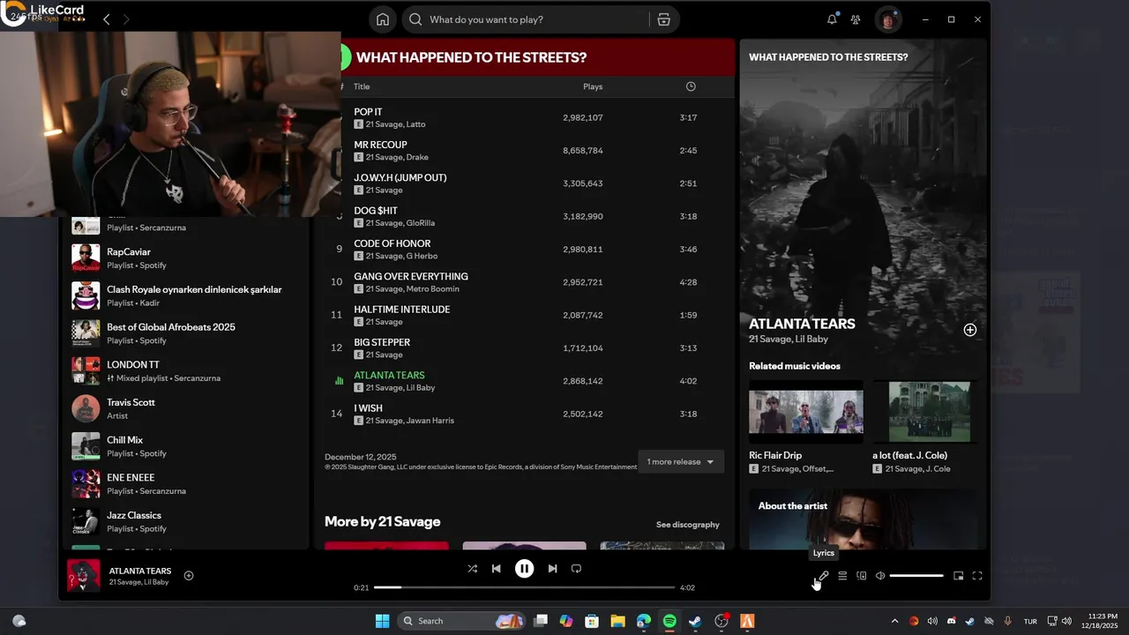Open Travis Scott artist in library

coord(185,408)
